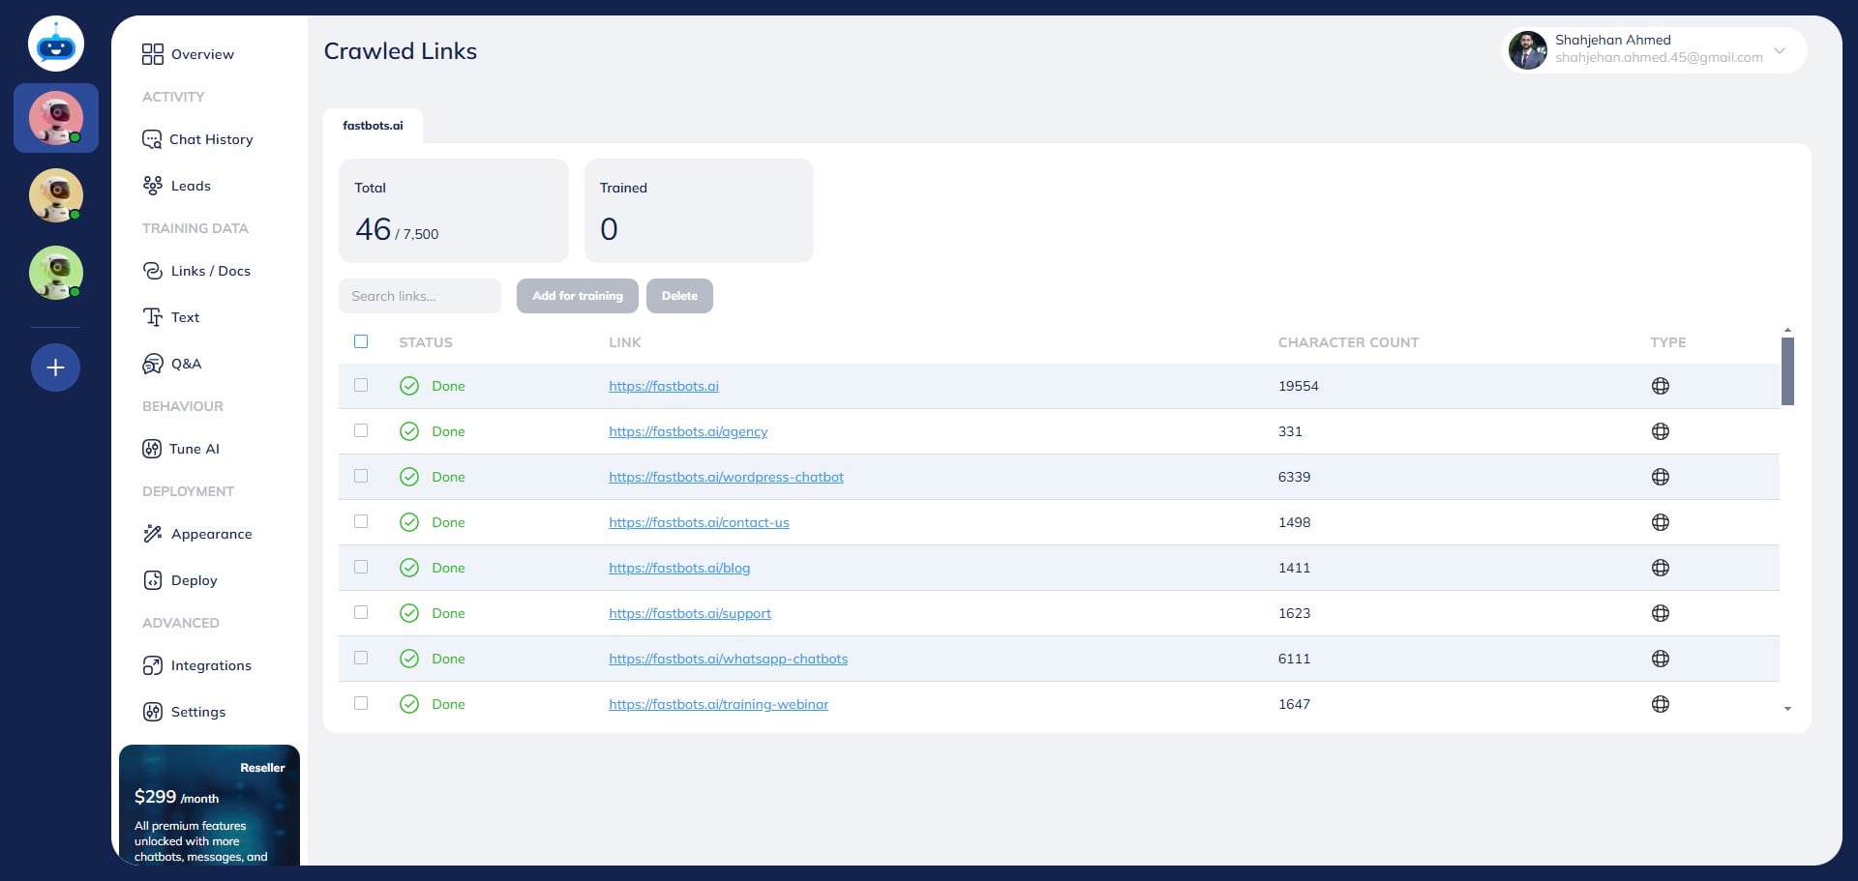Switch to the green robot chatbot
This screenshot has width=1858, height=881.
pos(56,273)
